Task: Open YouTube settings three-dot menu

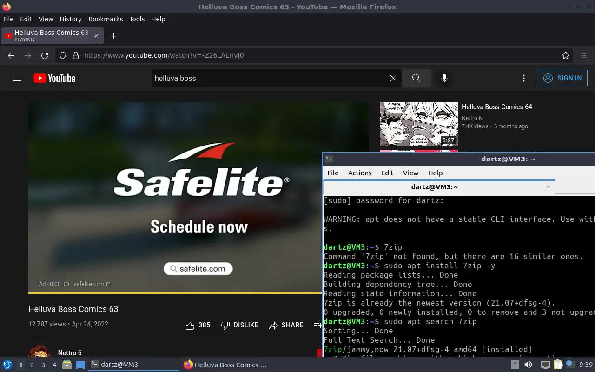Action: click(x=524, y=78)
